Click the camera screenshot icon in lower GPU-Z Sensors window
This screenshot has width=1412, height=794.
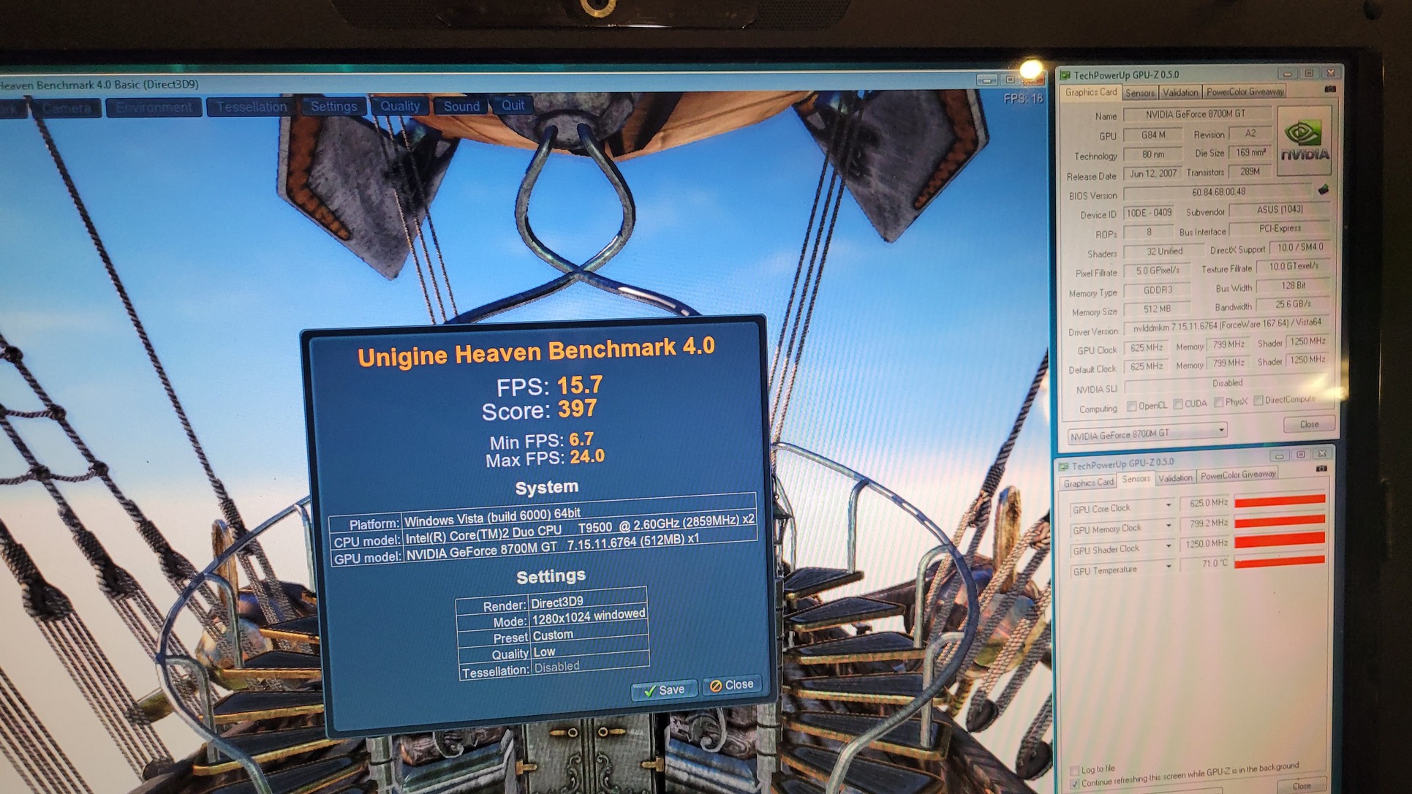click(x=1321, y=468)
